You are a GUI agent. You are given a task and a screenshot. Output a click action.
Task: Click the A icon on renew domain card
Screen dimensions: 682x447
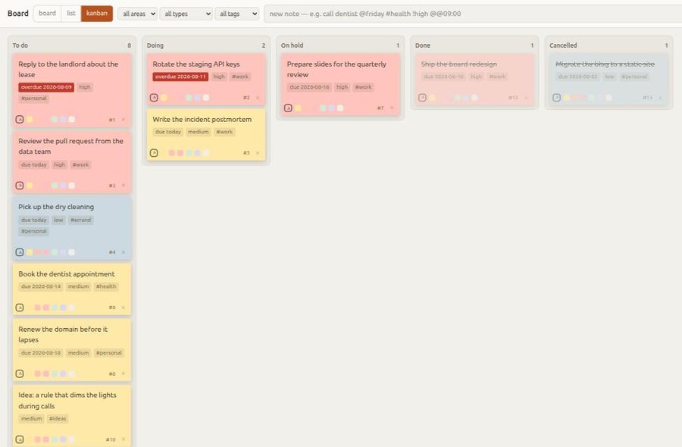tap(20, 374)
